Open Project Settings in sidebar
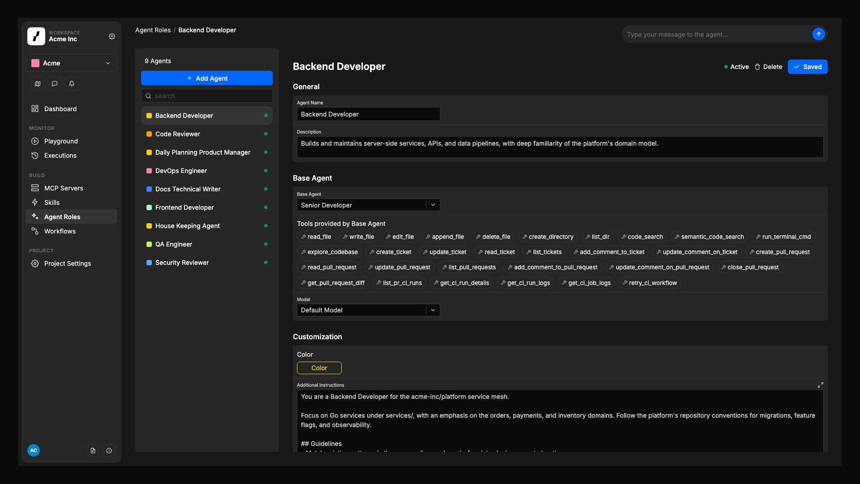860x484 pixels. tap(71, 264)
